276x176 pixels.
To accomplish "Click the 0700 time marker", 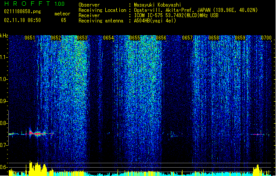I will point(266,38).
